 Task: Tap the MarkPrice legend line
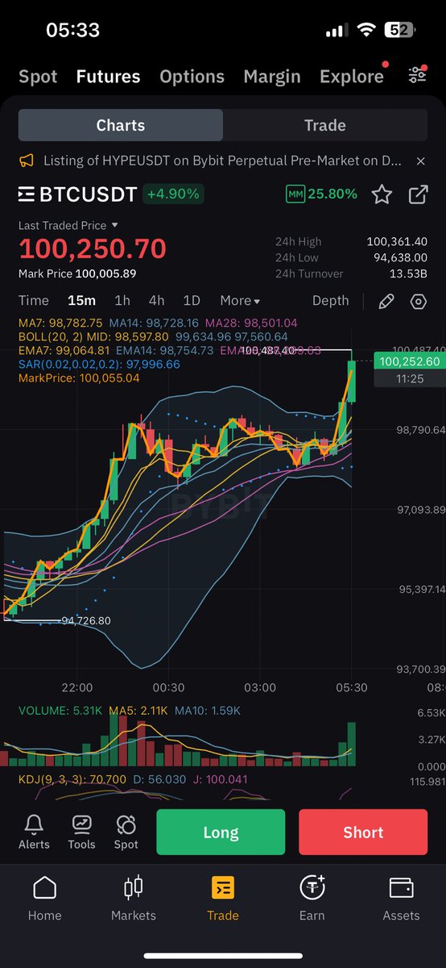79,378
